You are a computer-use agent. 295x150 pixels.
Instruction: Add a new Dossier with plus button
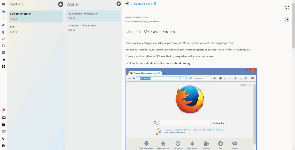(x=118, y=4)
